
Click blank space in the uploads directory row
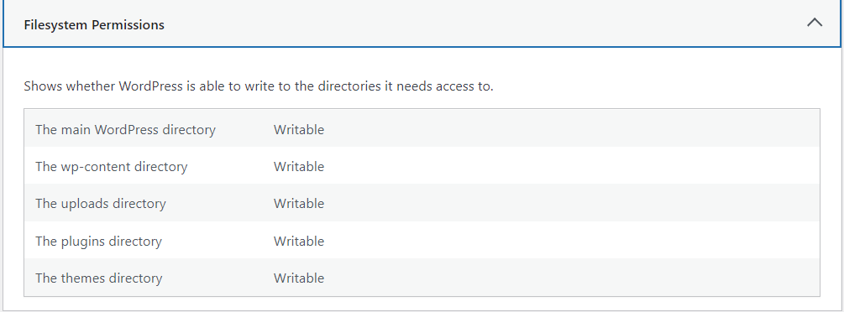pos(570,204)
